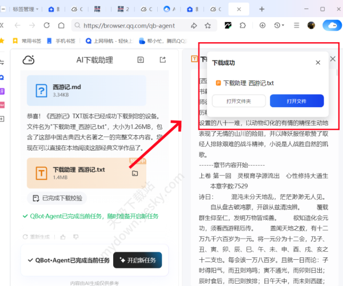Close the 下载成功 popup

pyautogui.click(x=318, y=62)
